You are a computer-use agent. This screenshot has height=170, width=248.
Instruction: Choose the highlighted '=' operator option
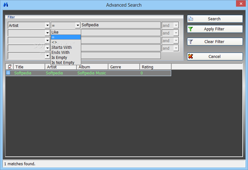66,37
